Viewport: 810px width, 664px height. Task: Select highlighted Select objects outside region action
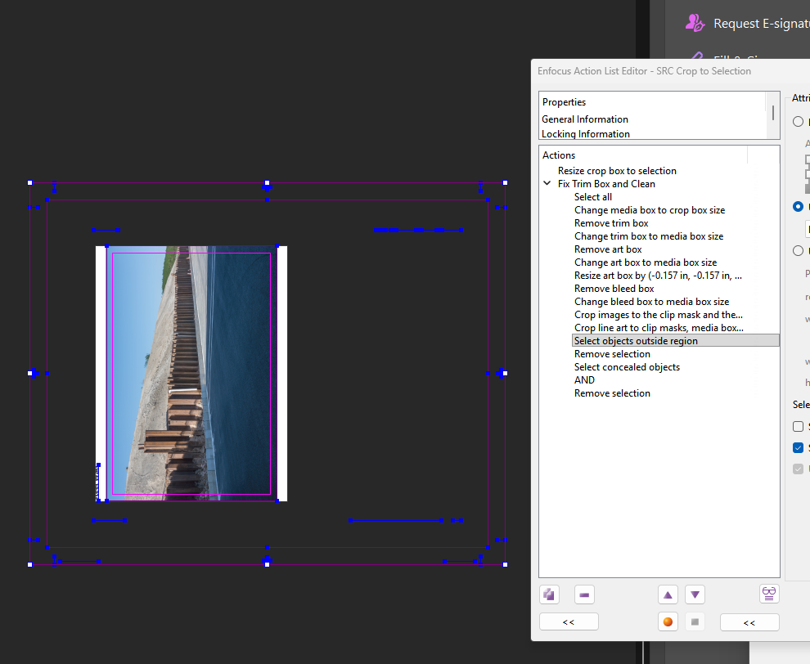[x=676, y=341]
